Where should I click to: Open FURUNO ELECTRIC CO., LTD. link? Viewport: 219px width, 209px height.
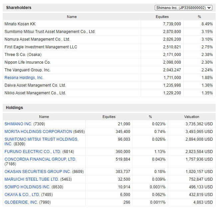(x=33, y=152)
